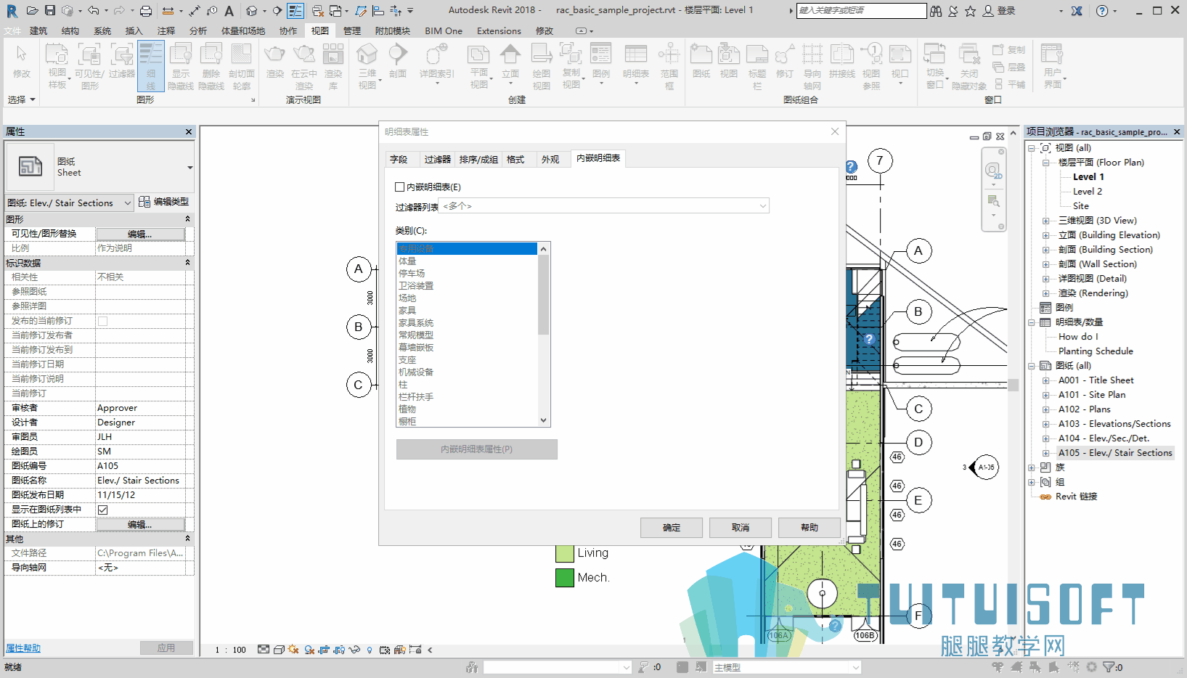The height and width of the screenshot is (678, 1187).
Task: Uncheck 显示在图纸列表中 property checkbox
Action: coord(103,510)
